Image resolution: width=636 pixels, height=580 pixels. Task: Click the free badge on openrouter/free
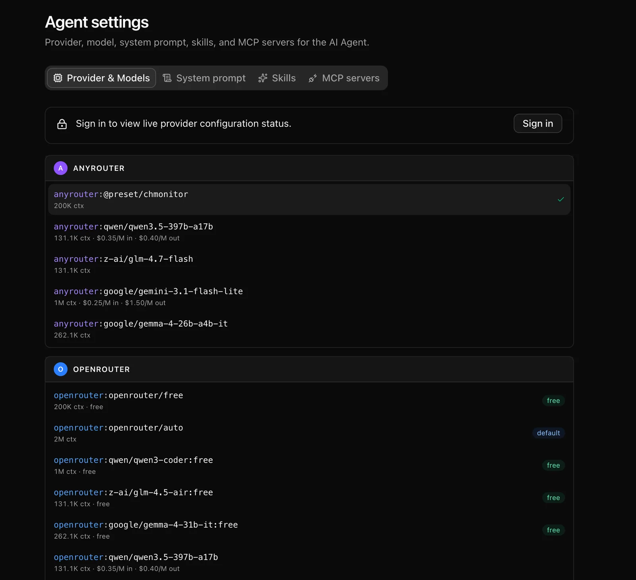(553, 400)
